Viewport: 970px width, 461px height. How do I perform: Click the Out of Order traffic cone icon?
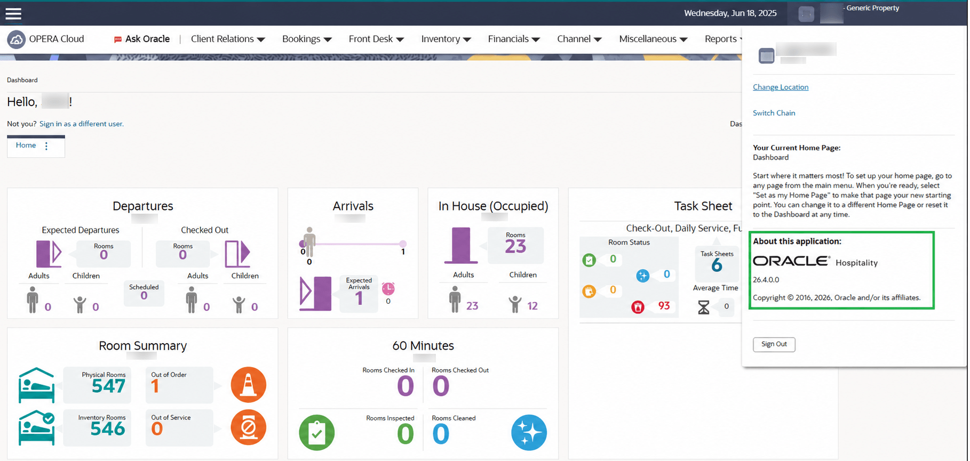click(249, 385)
